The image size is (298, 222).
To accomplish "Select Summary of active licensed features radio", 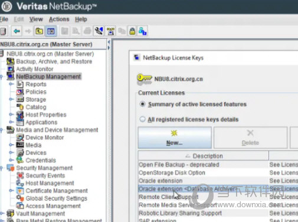I will (x=142, y=104).
